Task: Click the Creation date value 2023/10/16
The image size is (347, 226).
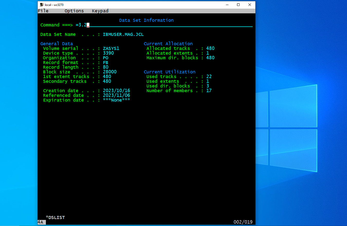Action: pos(116,91)
